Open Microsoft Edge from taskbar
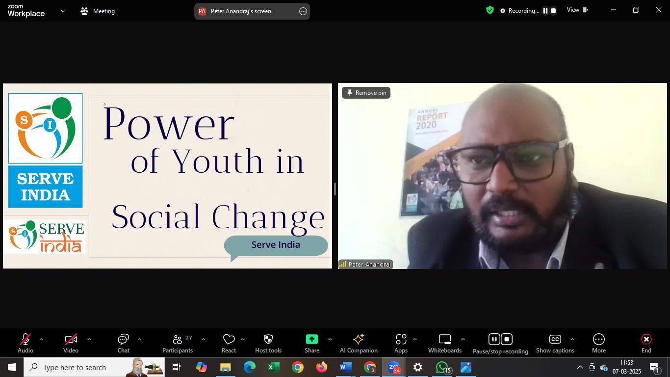670x377 pixels. 250,367
